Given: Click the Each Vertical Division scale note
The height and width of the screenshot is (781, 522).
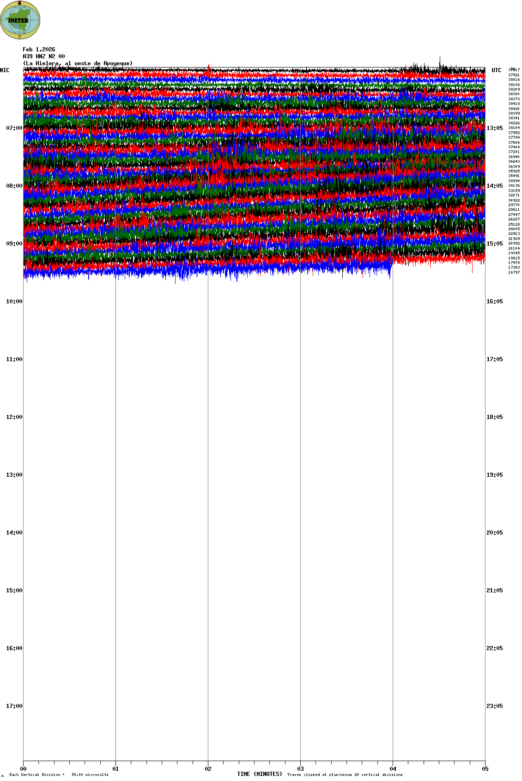Looking at the screenshot, I should (x=59, y=775).
